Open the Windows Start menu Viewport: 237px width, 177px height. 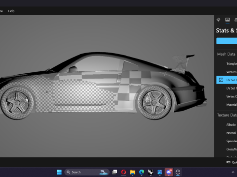click(59, 172)
